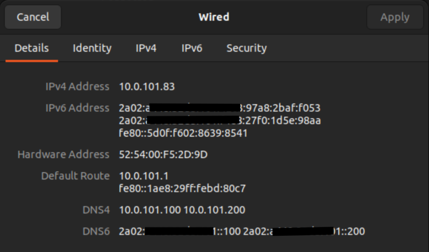
Task: Select the IPv6 address ending in 98aa
Action: point(220,120)
